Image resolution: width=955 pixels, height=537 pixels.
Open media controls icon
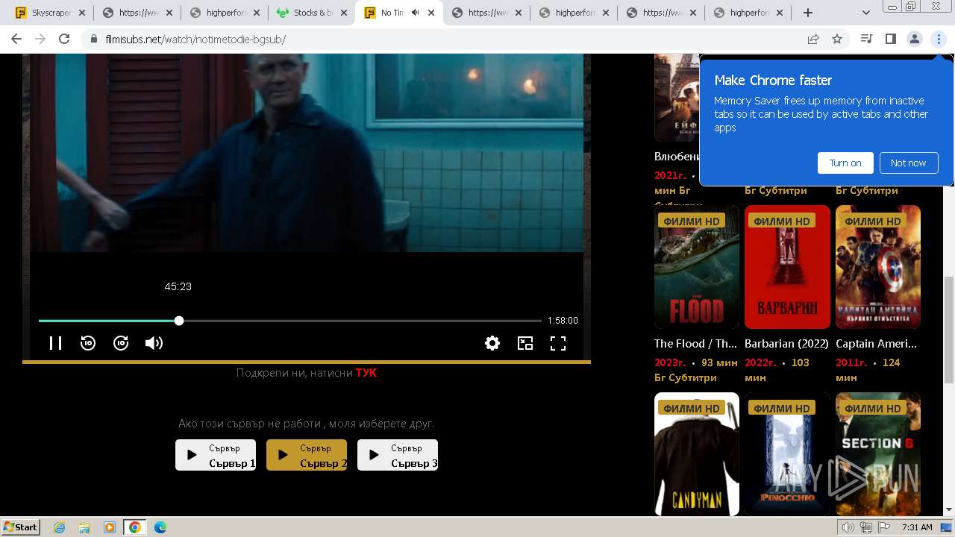click(x=866, y=40)
